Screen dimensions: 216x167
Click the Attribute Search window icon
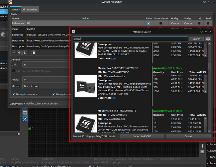(74, 32)
